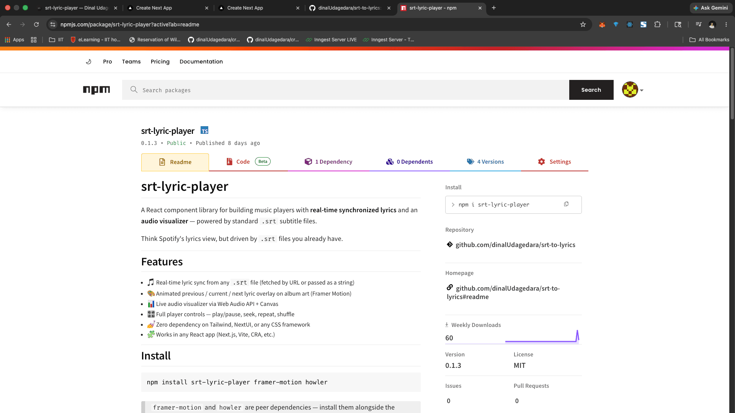Open homepage link srt-to-lyrics#readme

tap(503, 293)
